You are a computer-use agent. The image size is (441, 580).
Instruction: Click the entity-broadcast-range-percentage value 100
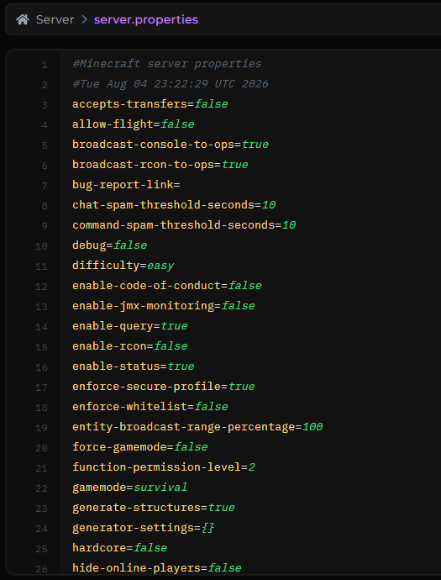coord(312,427)
